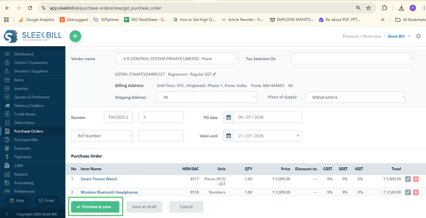426x218 pixels.
Task: Open the Tax Selection On dropdown
Action: click(x=353, y=59)
